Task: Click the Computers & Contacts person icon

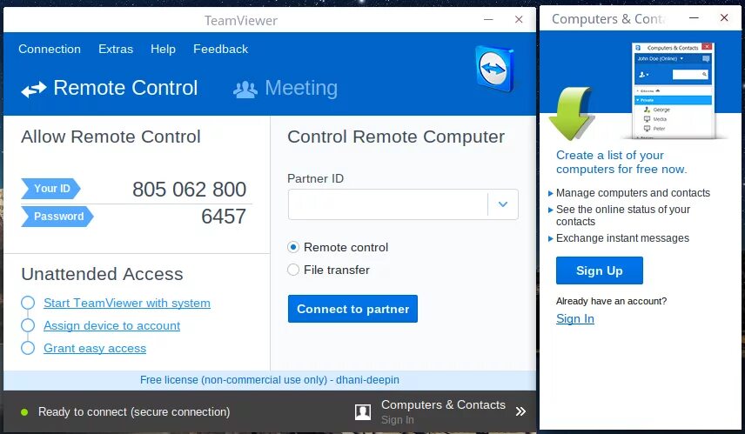Action: (x=363, y=411)
